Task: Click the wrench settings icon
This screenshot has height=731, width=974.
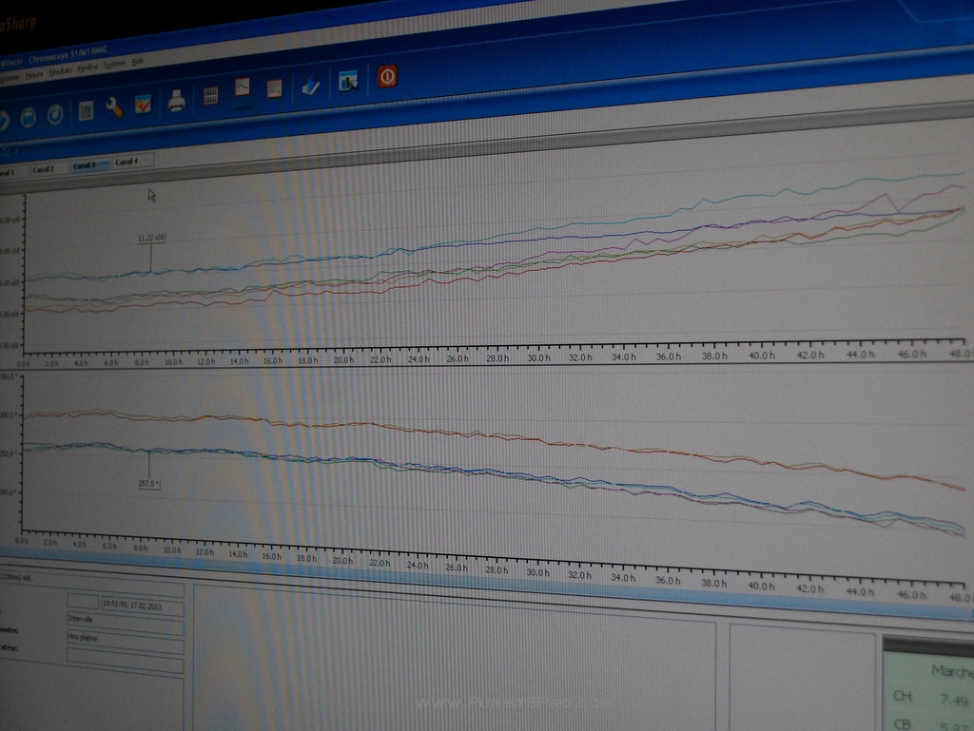Action: tap(114, 107)
